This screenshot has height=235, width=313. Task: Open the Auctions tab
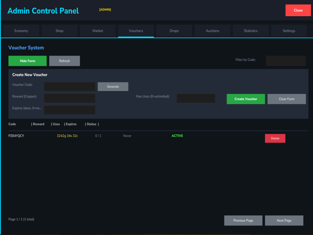click(x=212, y=31)
